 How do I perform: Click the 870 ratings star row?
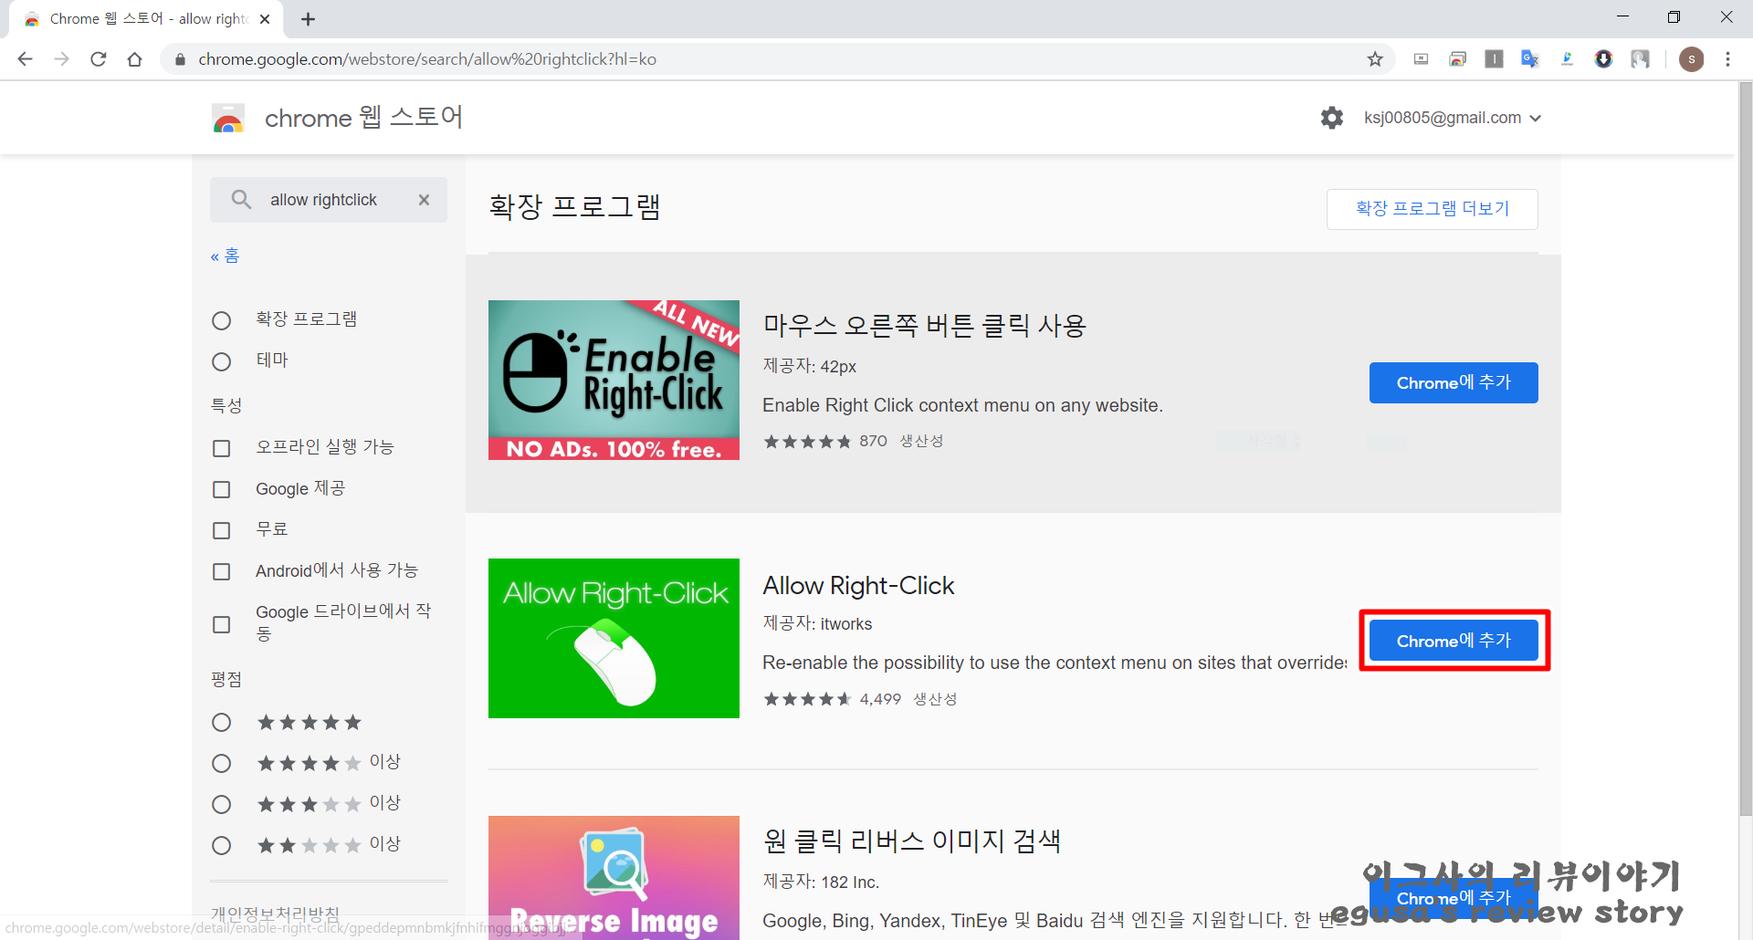(x=807, y=442)
